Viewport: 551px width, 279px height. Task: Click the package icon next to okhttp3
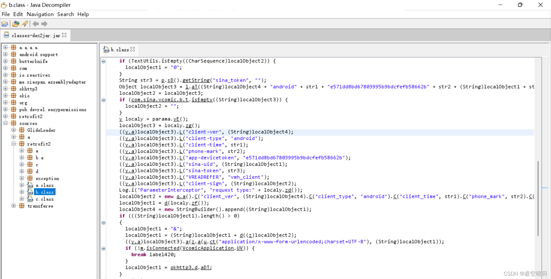click(x=13, y=89)
